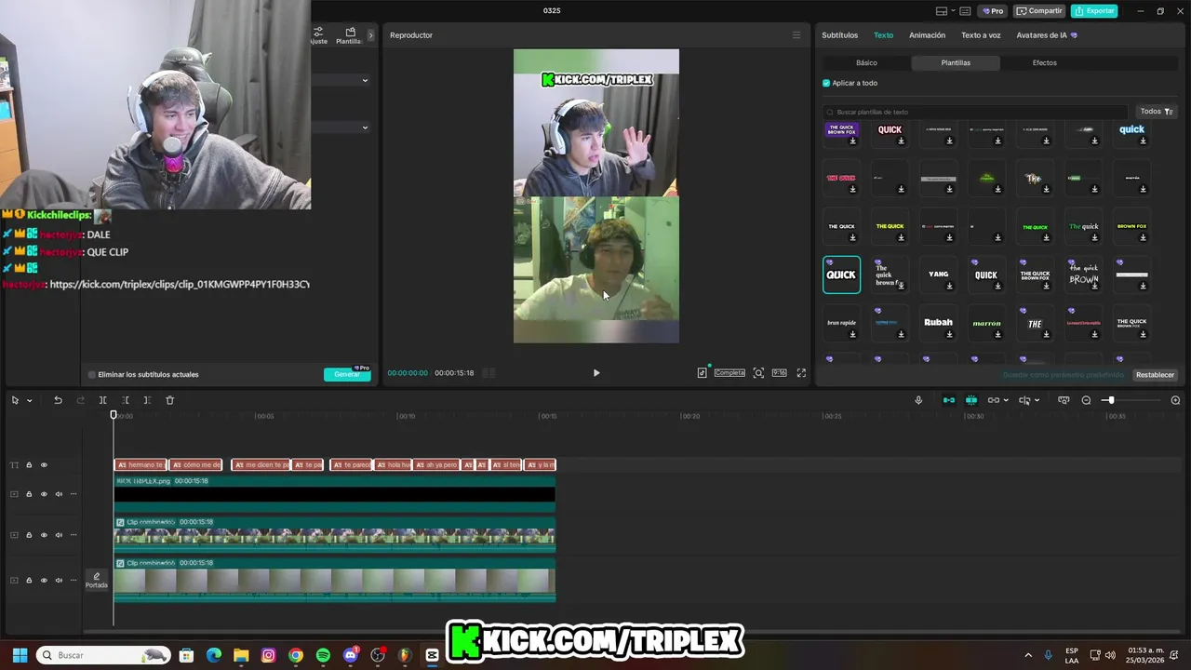The width and height of the screenshot is (1191, 670).
Task: Hide the KICK TRIPLEX.png track
Action: point(44,494)
